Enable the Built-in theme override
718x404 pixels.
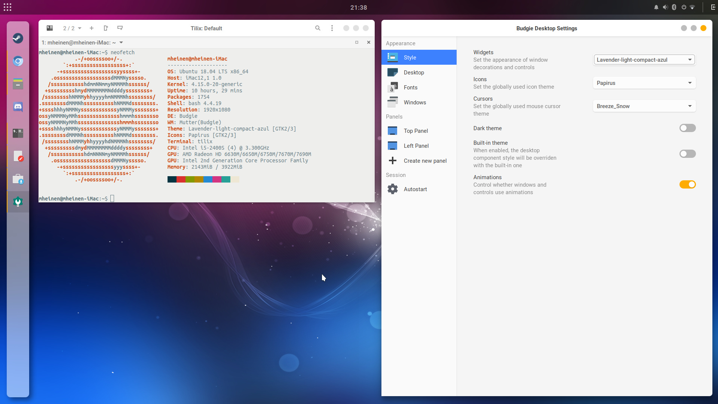(x=687, y=154)
